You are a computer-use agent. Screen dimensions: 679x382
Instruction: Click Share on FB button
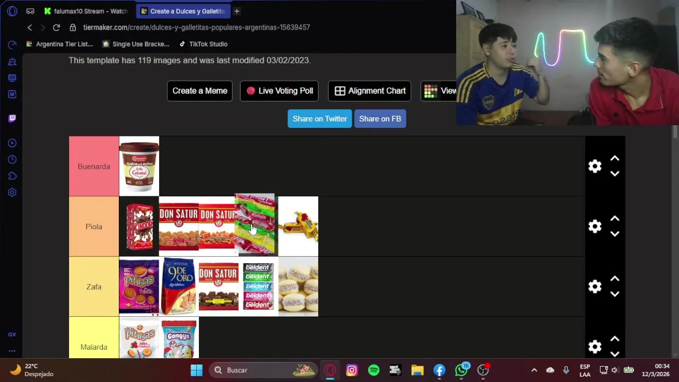380,119
